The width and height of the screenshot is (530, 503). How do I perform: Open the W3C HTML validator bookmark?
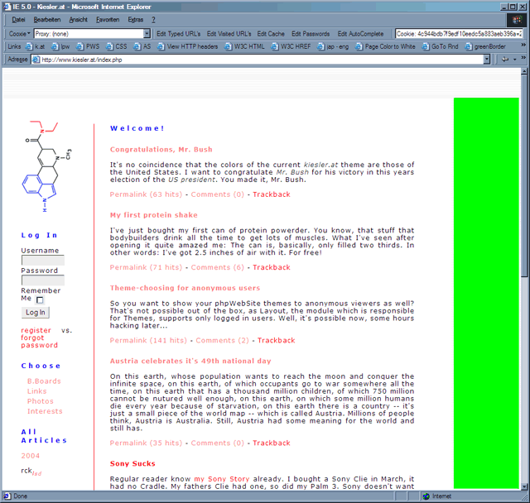pyautogui.click(x=248, y=46)
